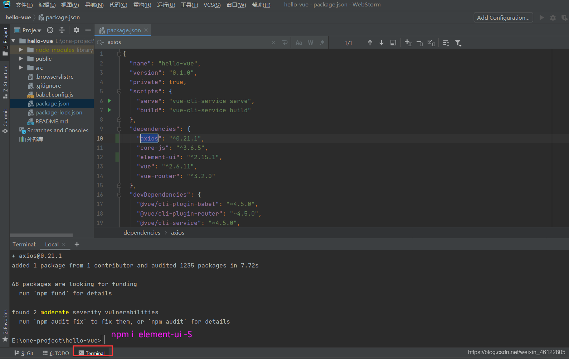
Task: Click the Run button in toolbar
Action: coord(542,18)
